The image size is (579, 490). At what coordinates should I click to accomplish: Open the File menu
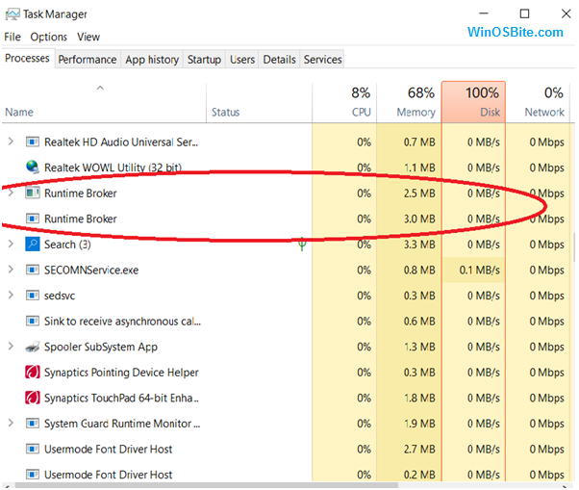(x=13, y=37)
